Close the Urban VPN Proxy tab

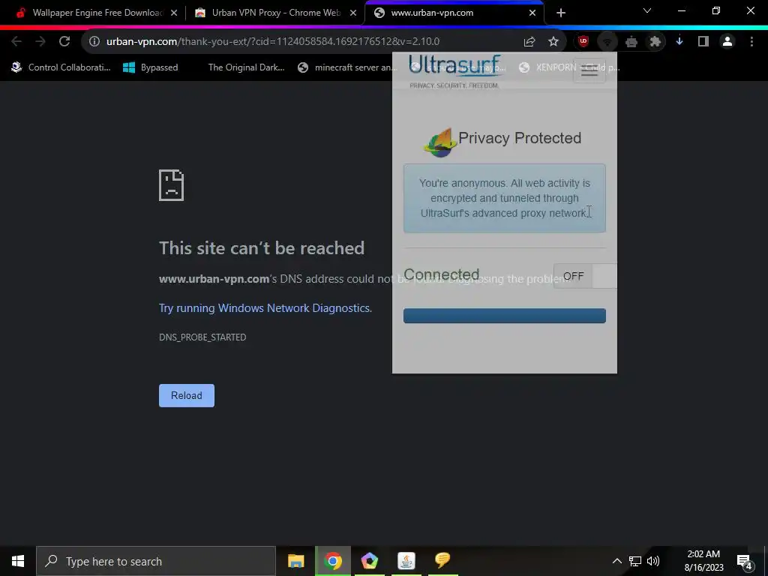click(x=353, y=13)
